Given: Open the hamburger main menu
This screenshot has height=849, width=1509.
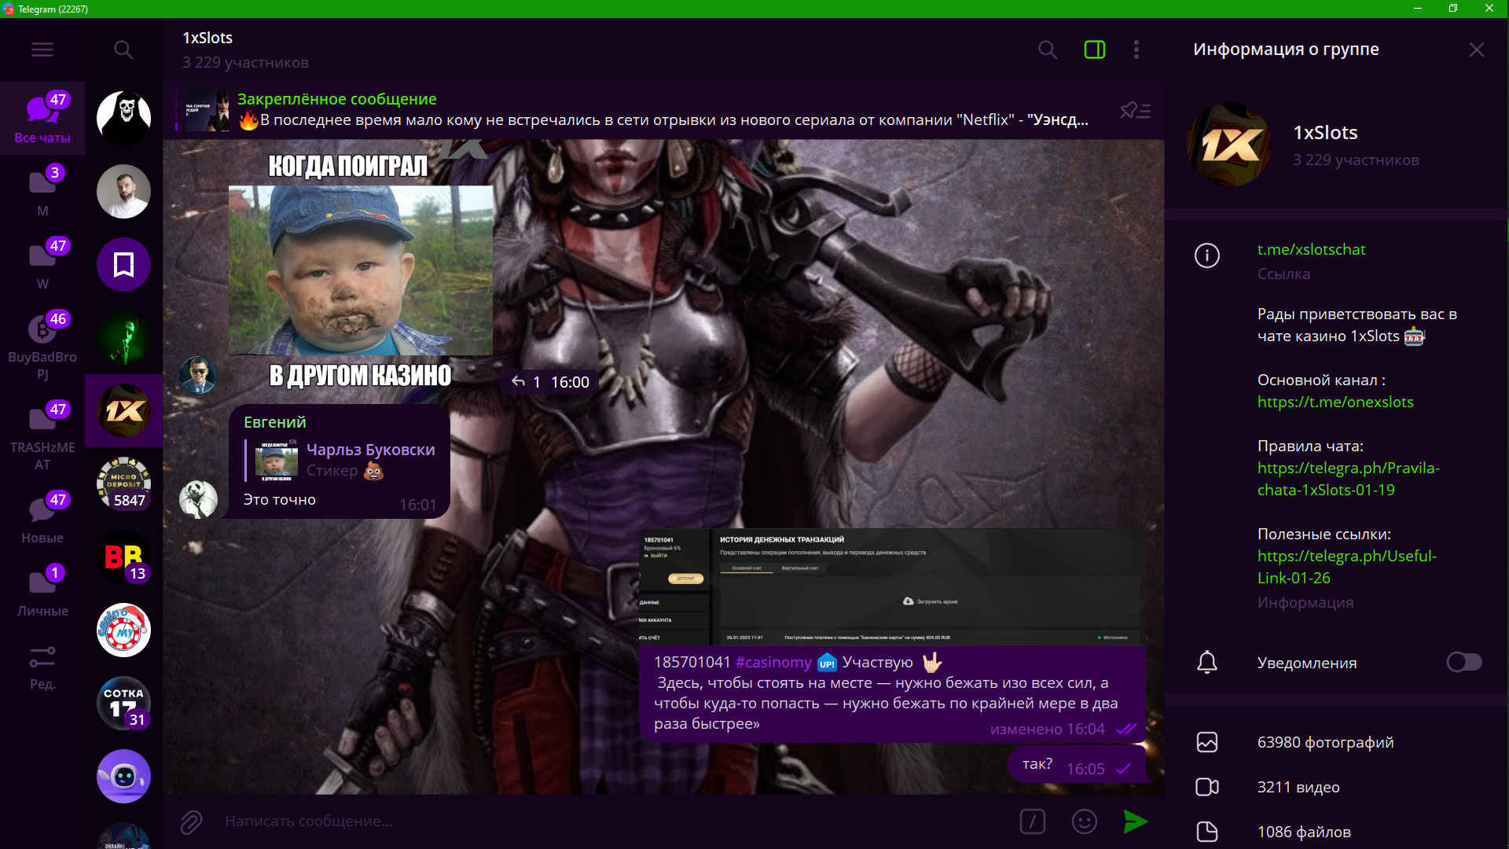Looking at the screenshot, I should 42,50.
